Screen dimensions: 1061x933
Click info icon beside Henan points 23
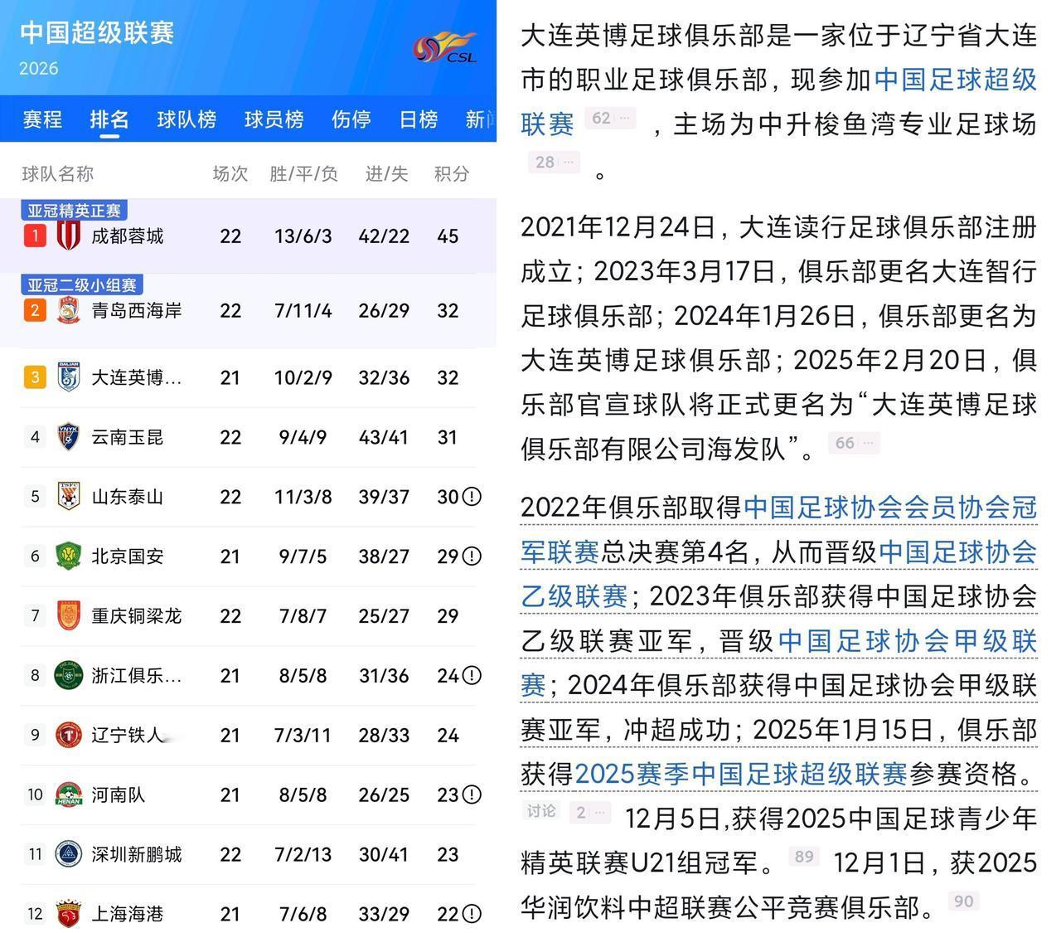(472, 795)
